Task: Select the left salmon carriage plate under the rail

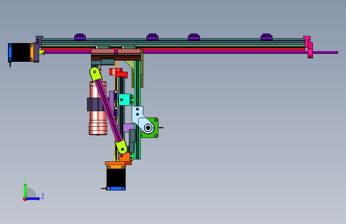Action: point(103,51)
